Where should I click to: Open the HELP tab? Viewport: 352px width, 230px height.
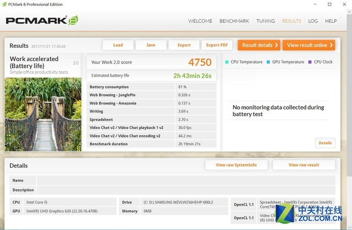(x=331, y=21)
